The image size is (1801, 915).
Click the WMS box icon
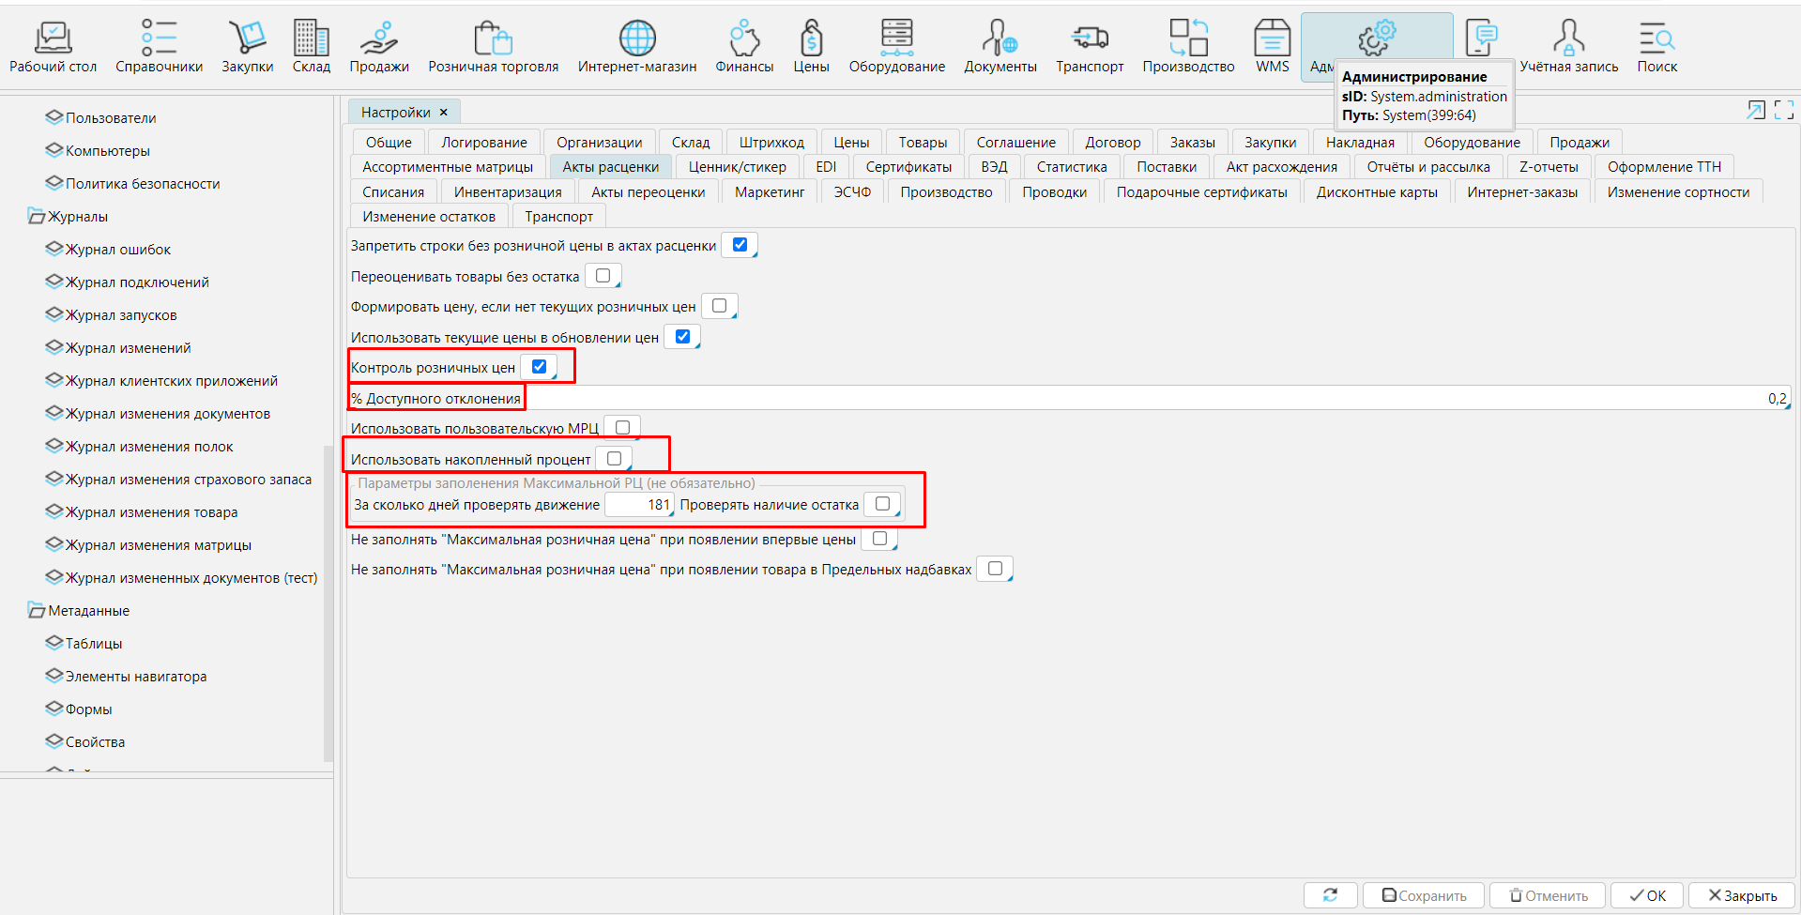click(1272, 38)
